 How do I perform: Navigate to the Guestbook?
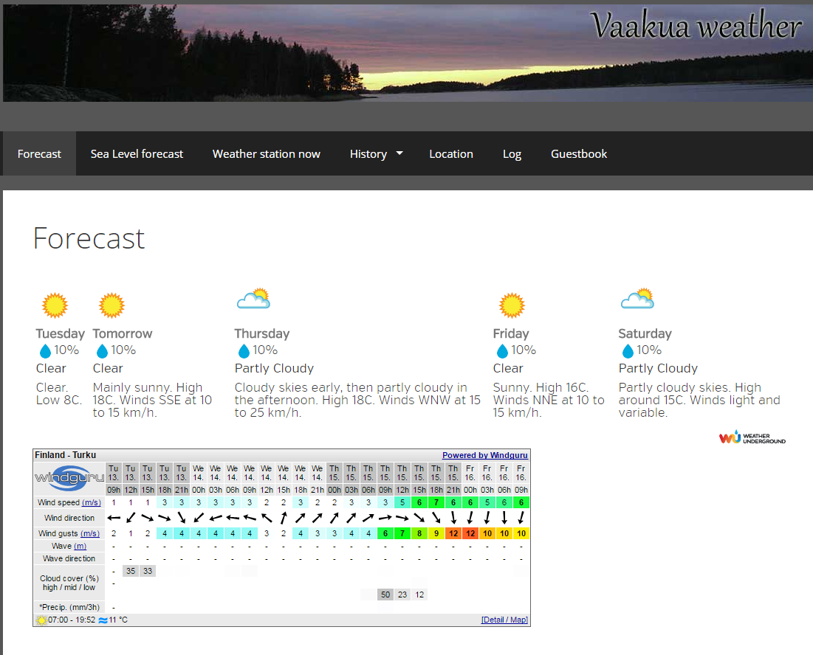[x=578, y=154]
